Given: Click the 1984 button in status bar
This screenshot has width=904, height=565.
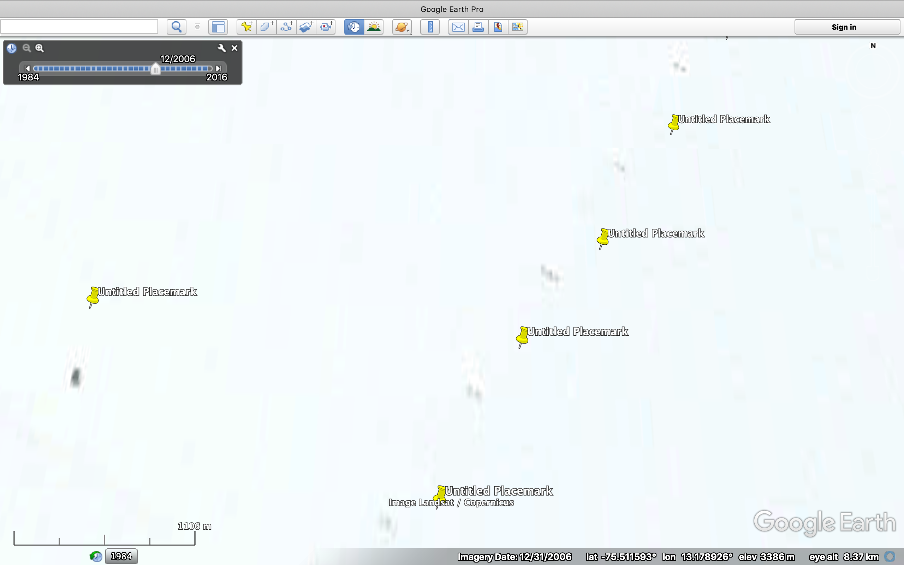Looking at the screenshot, I should [x=121, y=556].
